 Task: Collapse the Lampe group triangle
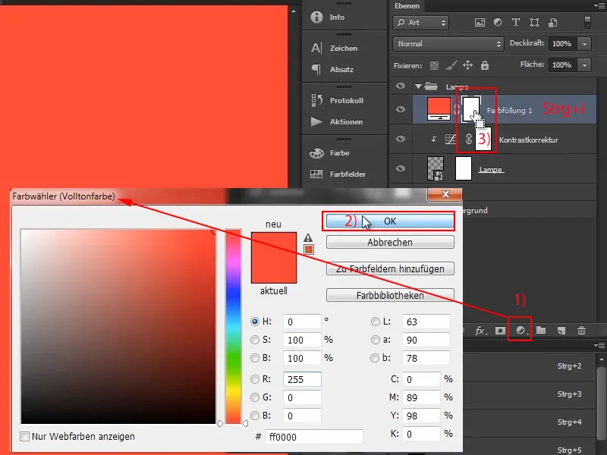(418, 86)
